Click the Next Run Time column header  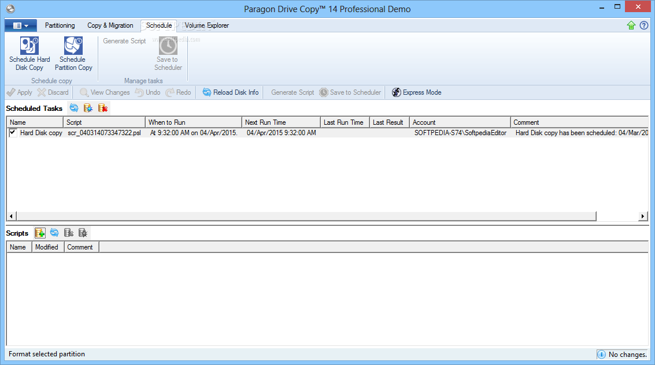coord(281,122)
